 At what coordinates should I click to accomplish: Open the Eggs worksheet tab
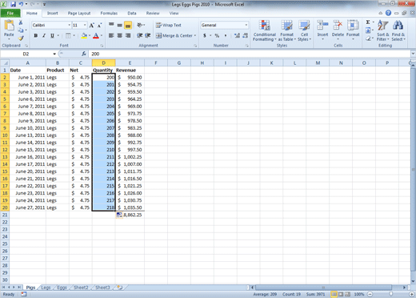[x=62, y=288]
